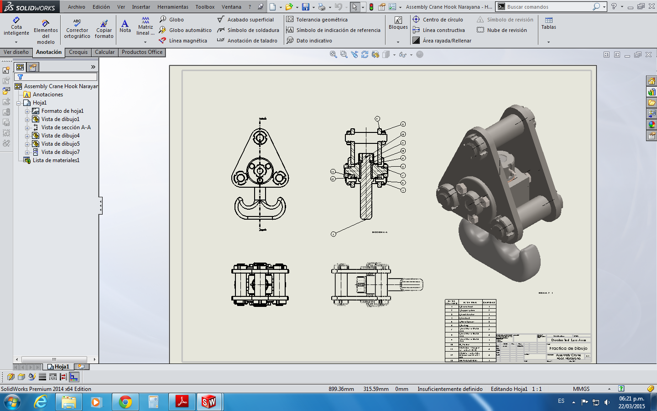Screen dimensions: 657x411
Task: Select the Centro de círculo tool
Action: tap(416, 20)
